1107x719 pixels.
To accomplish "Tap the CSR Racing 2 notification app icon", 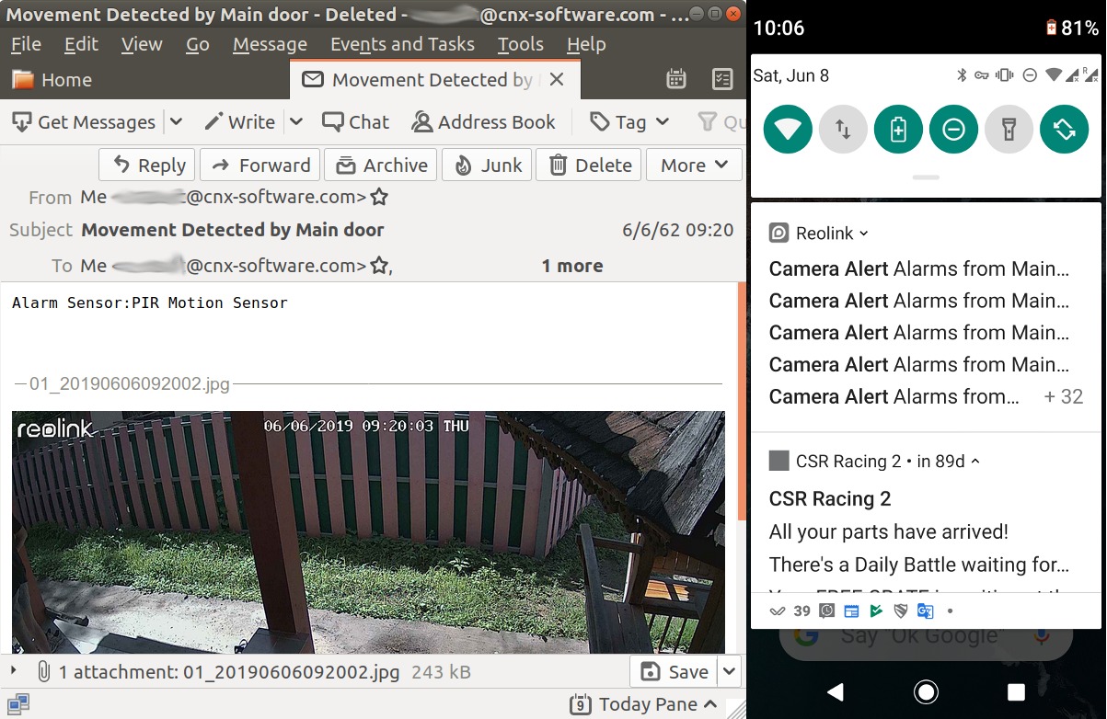I will tap(778, 461).
